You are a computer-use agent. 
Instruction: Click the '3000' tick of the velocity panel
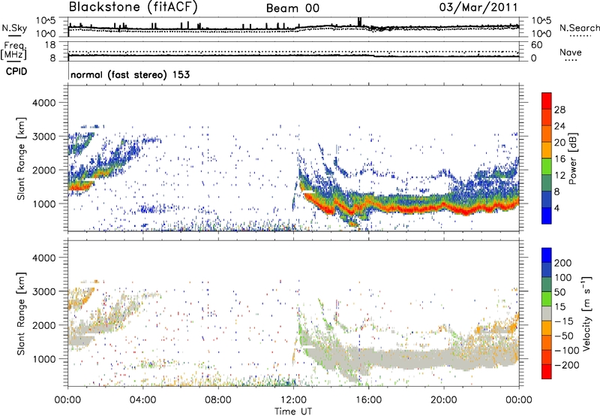tap(44, 291)
